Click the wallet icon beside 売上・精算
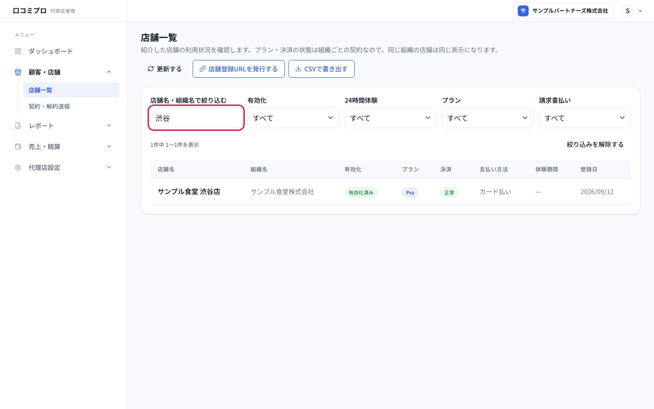Screen dimensions: 654x409 point(18,147)
